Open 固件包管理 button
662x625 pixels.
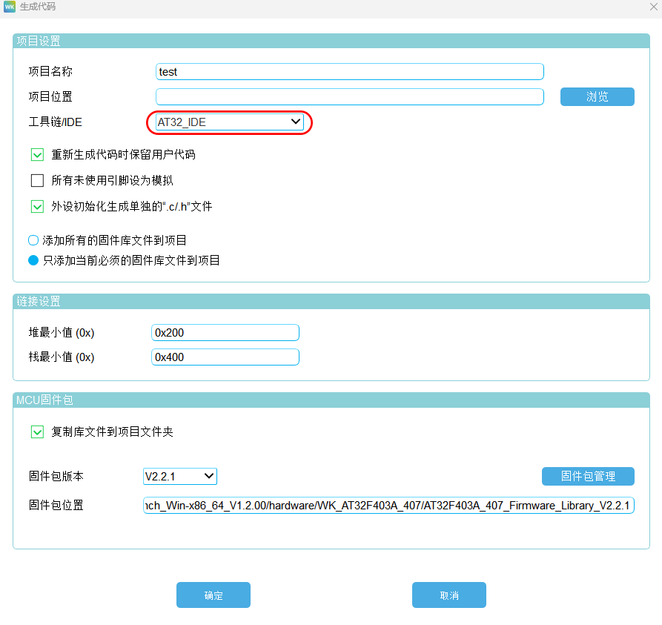[588, 476]
